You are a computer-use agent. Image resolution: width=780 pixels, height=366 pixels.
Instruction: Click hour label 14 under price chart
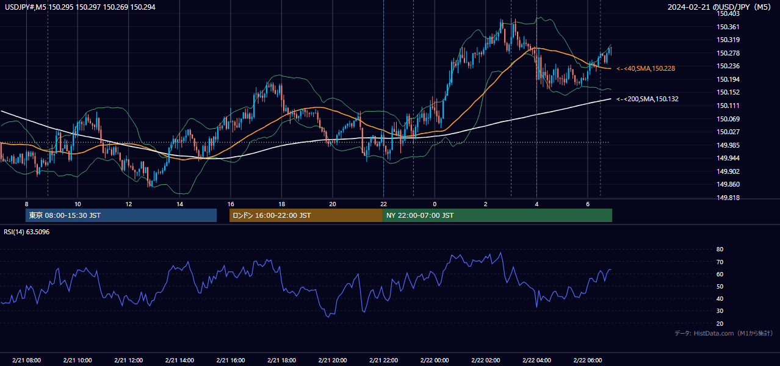[179, 204]
